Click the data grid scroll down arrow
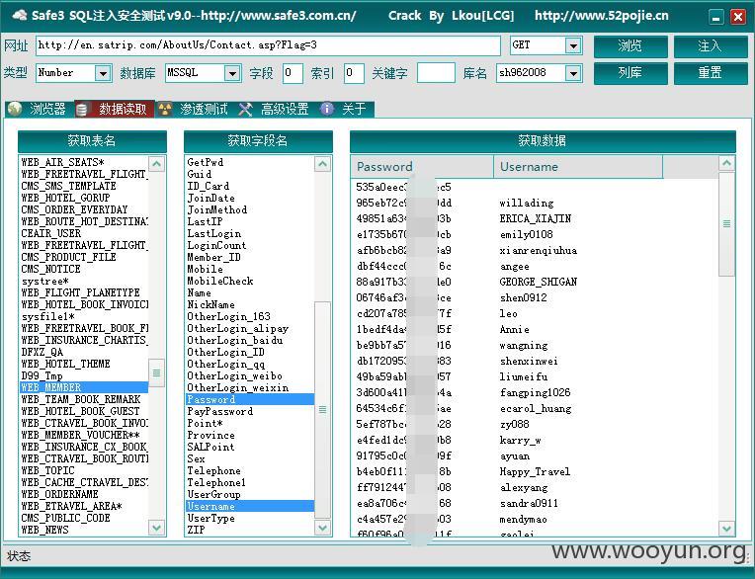755x579 pixels. coord(726,528)
